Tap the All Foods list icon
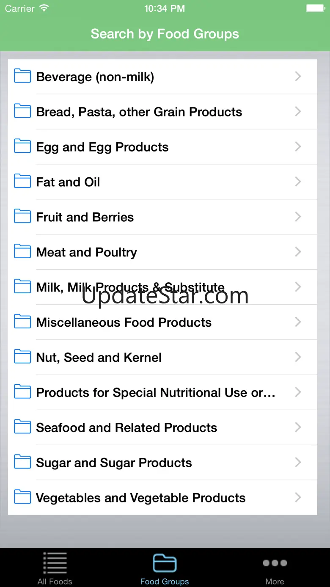 [55, 563]
